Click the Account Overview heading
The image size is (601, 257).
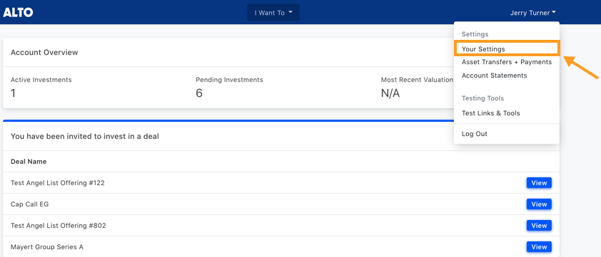[44, 53]
